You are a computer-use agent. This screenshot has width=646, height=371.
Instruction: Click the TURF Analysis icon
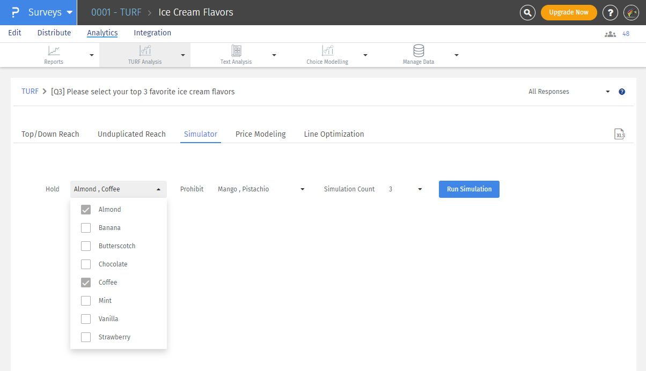[145, 51]
